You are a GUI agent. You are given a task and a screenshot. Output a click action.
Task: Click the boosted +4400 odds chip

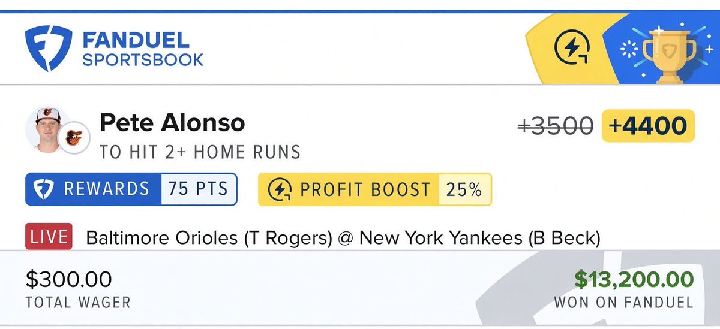(x=648, y=126)
